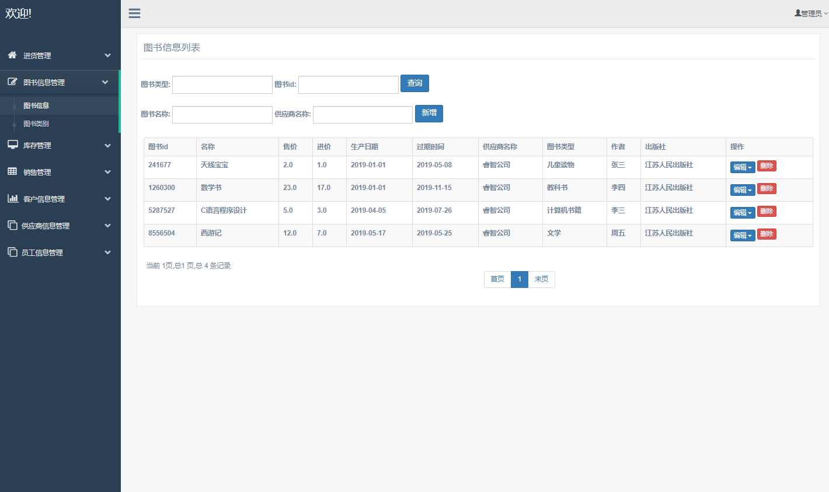Click the hamburger menu icon
829x492 pixels.
pos(134,13)
